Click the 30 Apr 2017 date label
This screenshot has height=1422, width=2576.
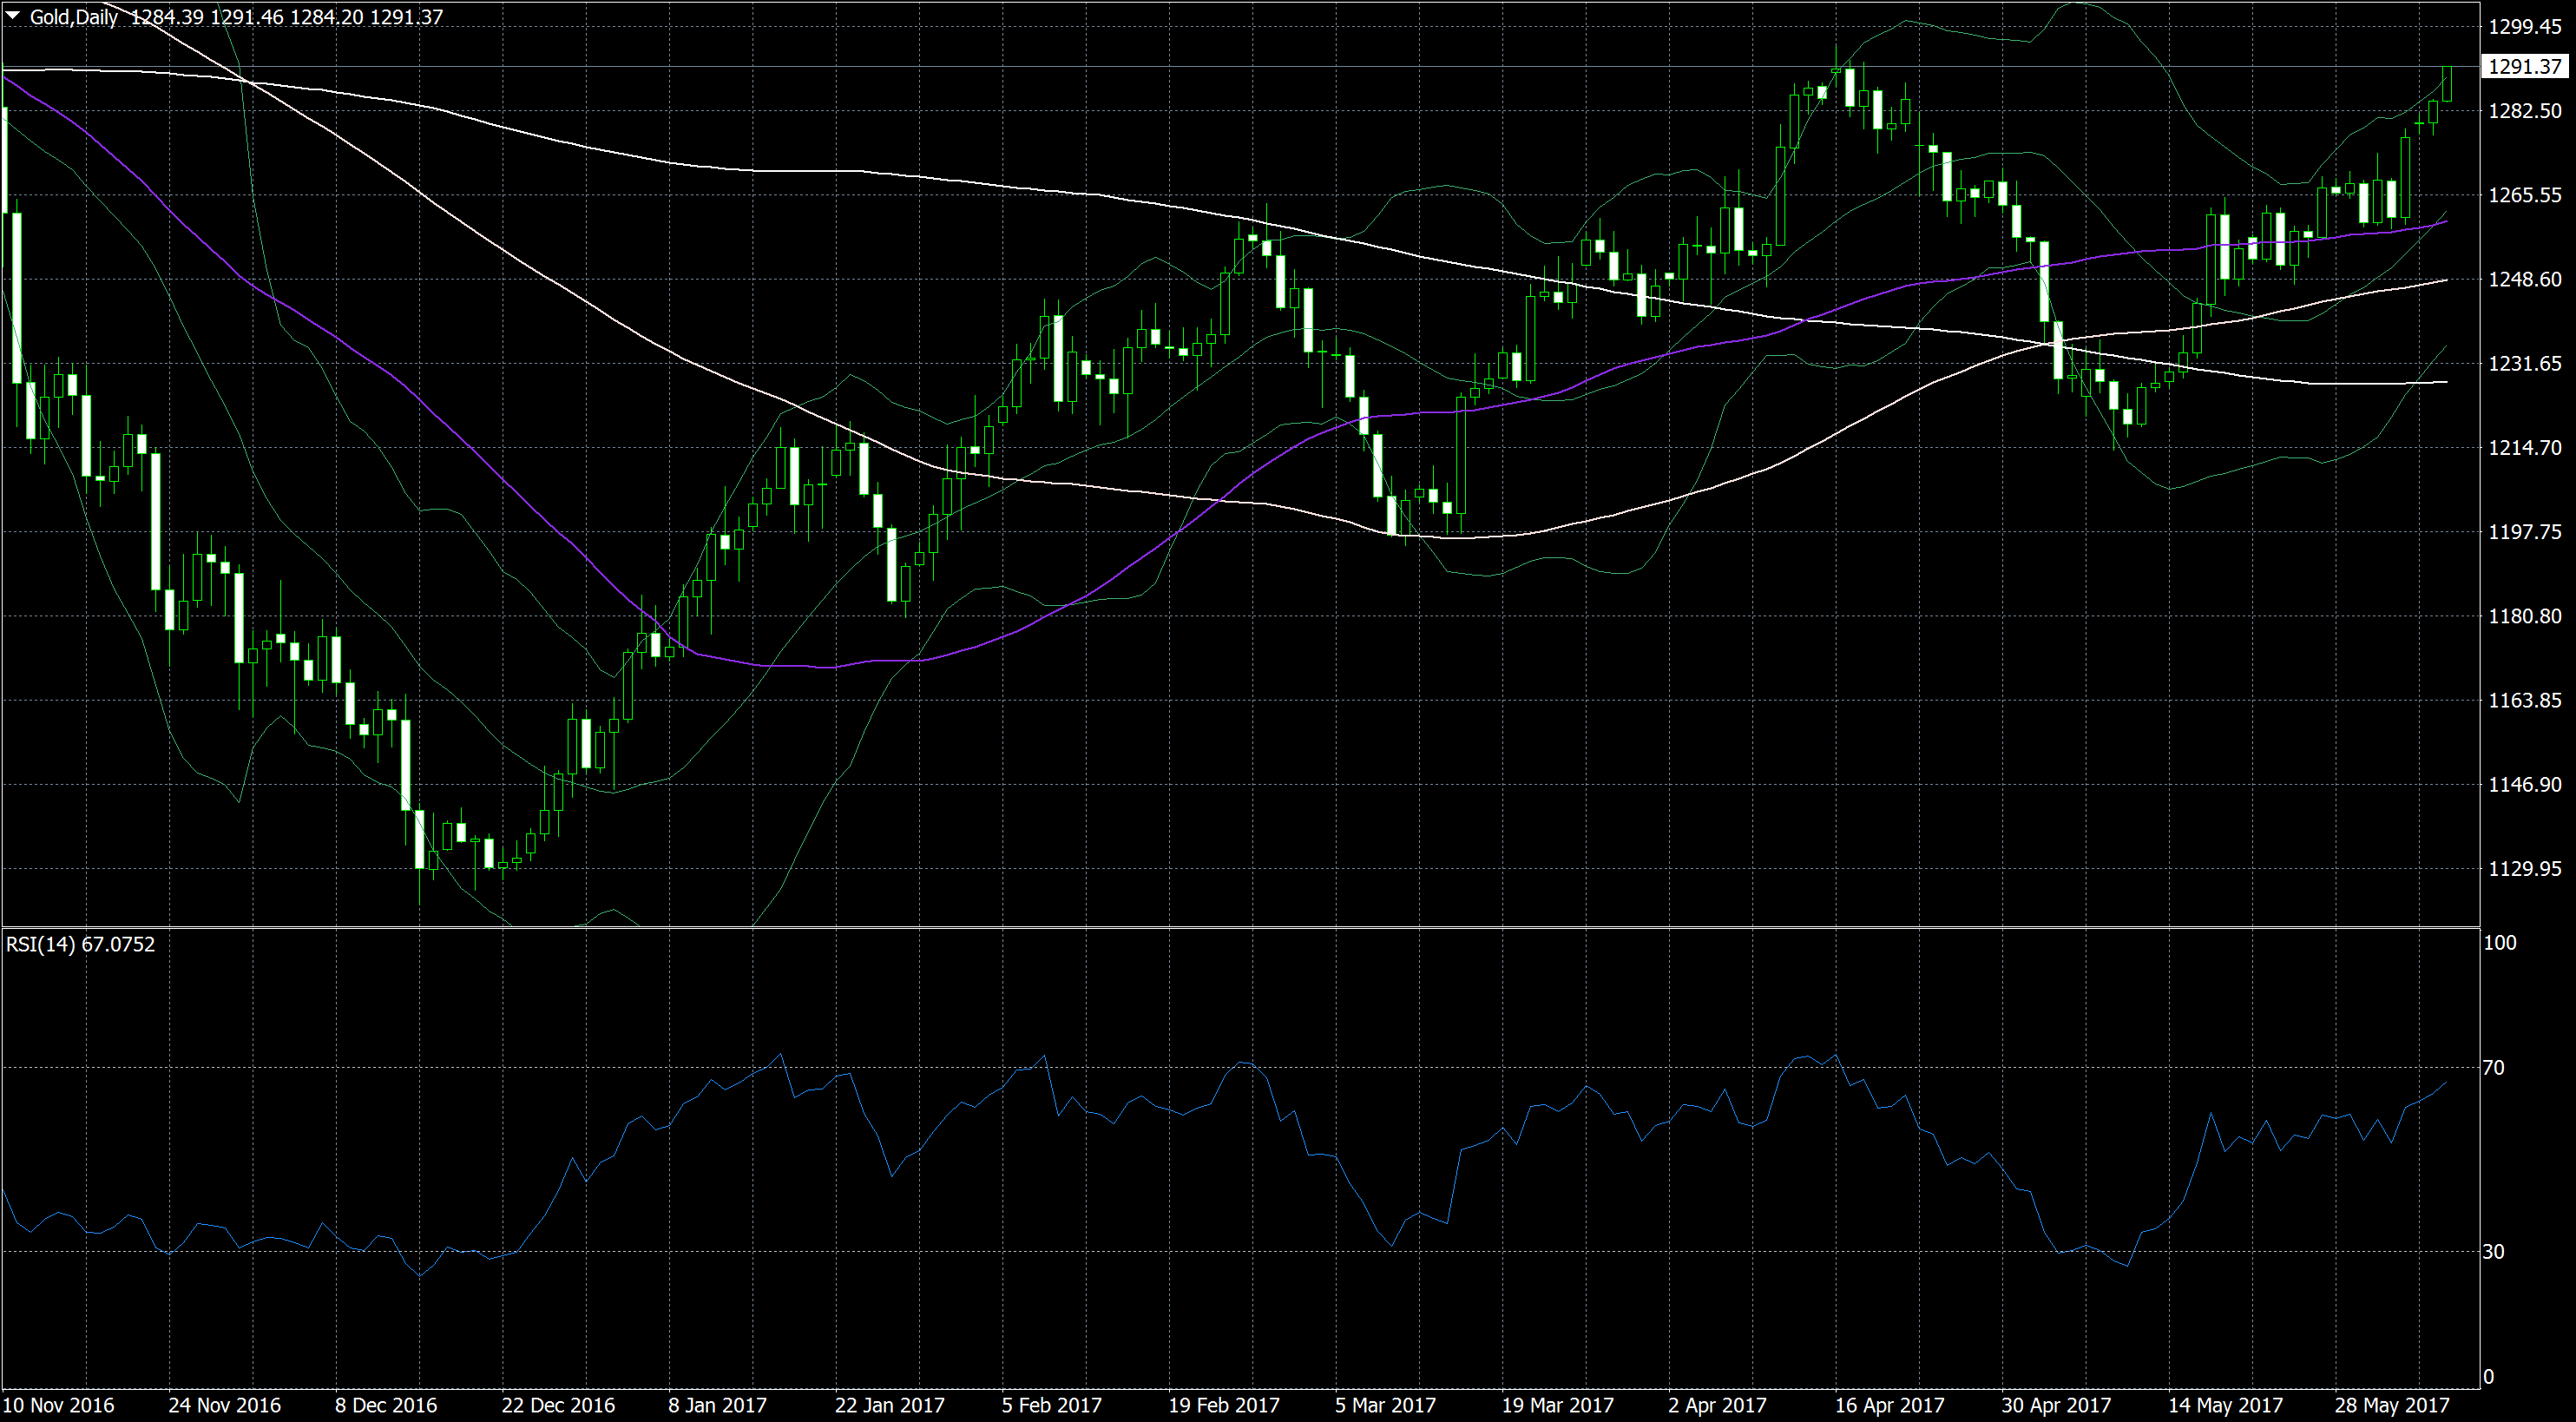pos(2056,1405)
